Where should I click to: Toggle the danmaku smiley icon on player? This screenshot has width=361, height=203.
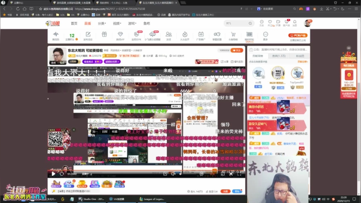tap(202, 174)
